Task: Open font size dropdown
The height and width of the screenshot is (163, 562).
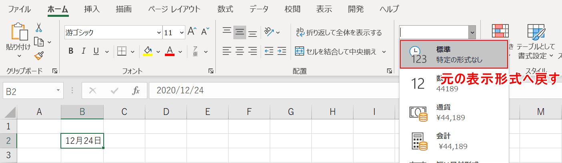Action: tap(182, 32)
